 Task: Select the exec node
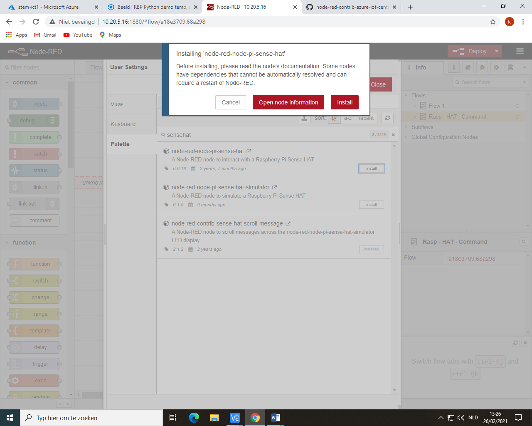[34, 381]
